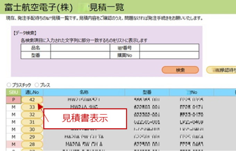Image resolution: width=236 pixels, height=151 pixels.
Task: Click the SBU cell M in row 33
Action: (x=14, y=107)
